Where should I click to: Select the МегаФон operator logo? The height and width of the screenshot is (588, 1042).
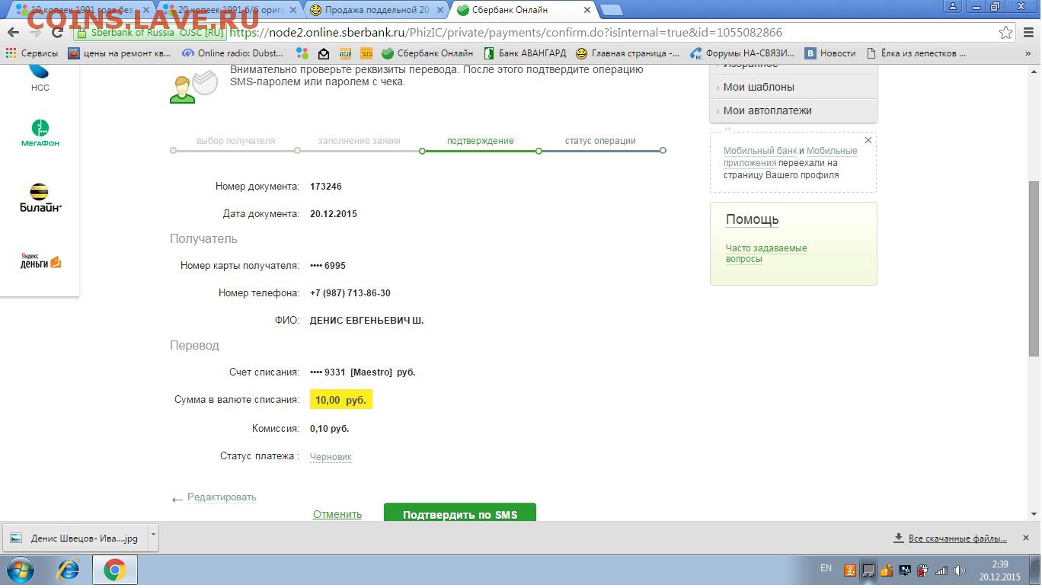(40, 133)
